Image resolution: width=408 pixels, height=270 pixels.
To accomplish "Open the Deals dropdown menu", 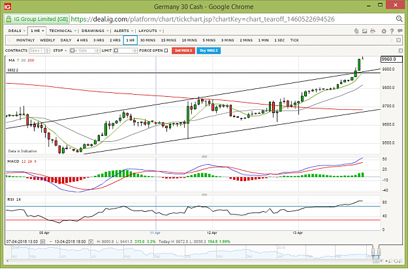I will 17,31.
